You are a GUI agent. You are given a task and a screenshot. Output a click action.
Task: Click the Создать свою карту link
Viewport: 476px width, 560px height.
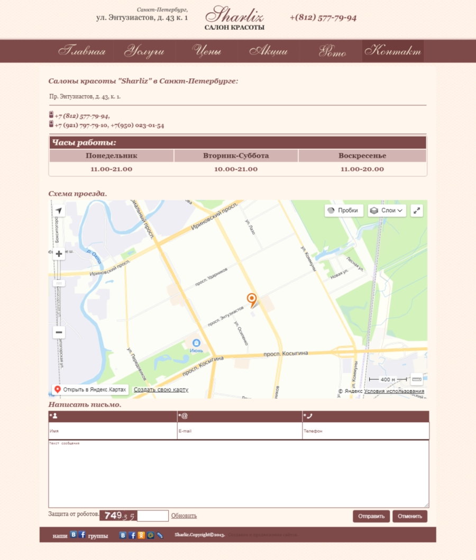click(x=161, y=390)
